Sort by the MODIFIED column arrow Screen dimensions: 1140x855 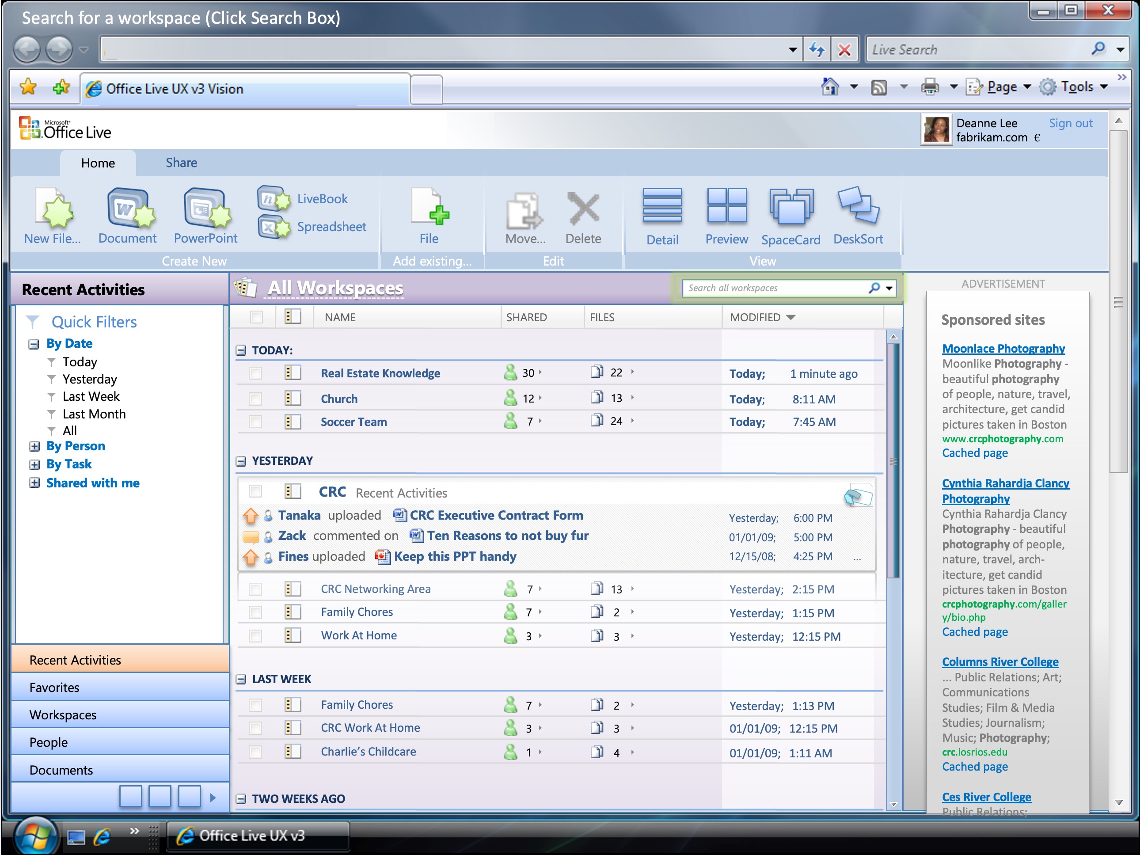790,317
